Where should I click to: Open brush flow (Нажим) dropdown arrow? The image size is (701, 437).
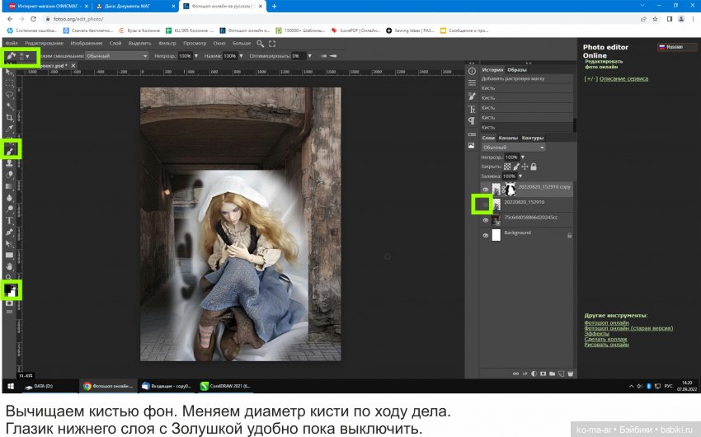pos(241,56)
